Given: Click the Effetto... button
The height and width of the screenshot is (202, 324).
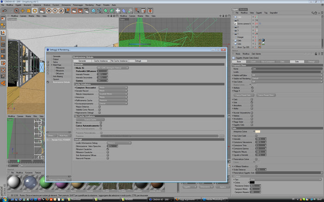Looking at the screenshot, I should click(x=51, y=136).
